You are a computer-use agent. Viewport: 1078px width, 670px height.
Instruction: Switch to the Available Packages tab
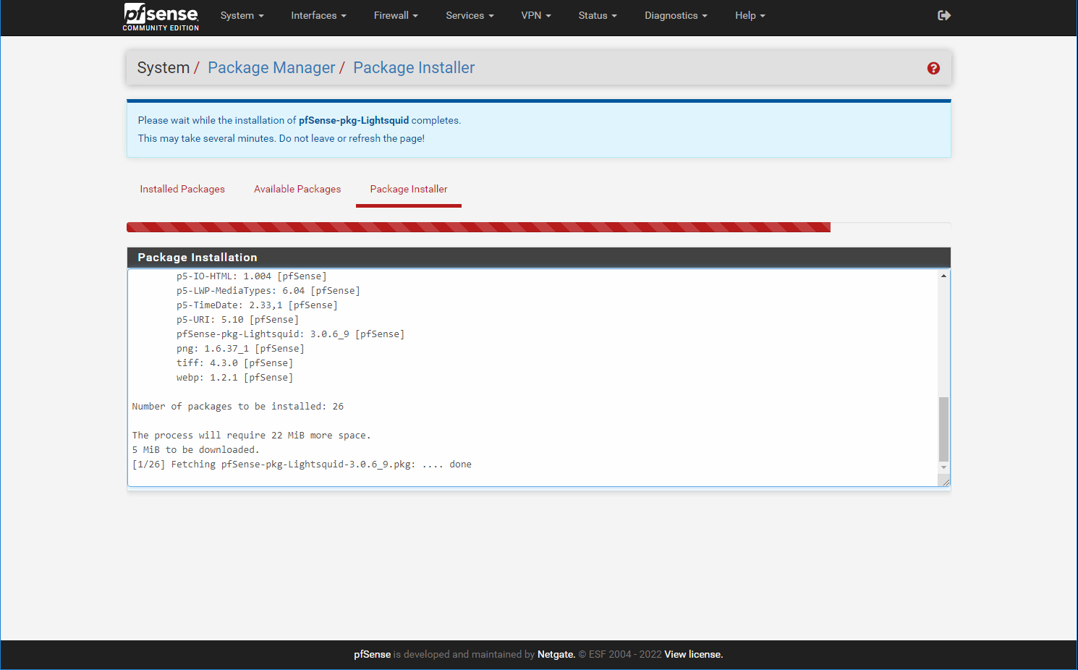point(297,189)
